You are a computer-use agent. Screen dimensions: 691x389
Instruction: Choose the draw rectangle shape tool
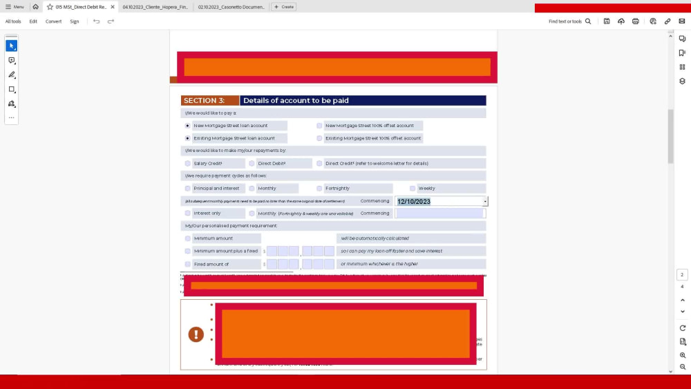(x=12, y=89)
